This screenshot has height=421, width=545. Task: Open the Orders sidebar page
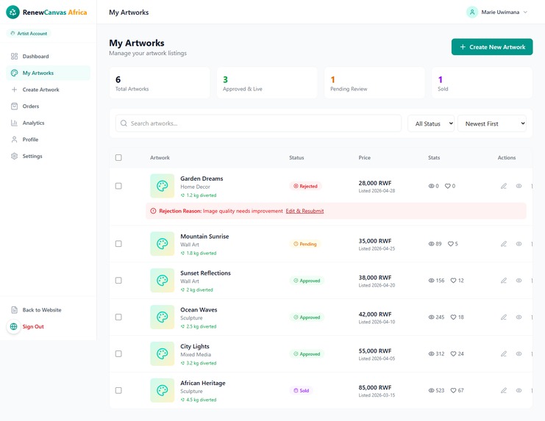click(x=49, y=107)
